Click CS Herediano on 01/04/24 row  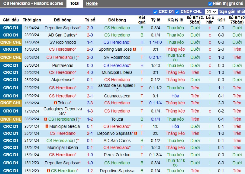(x=117, y=28)
